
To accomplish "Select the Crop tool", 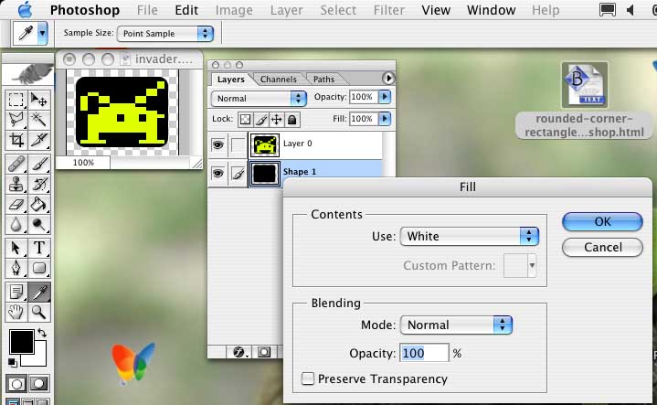I will 16,140.
